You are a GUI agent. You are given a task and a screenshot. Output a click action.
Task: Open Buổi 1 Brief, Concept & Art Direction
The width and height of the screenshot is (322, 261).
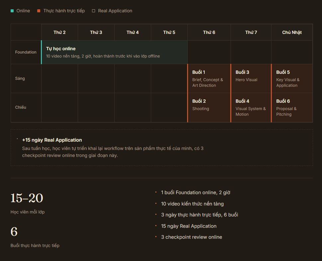point(209,78)
